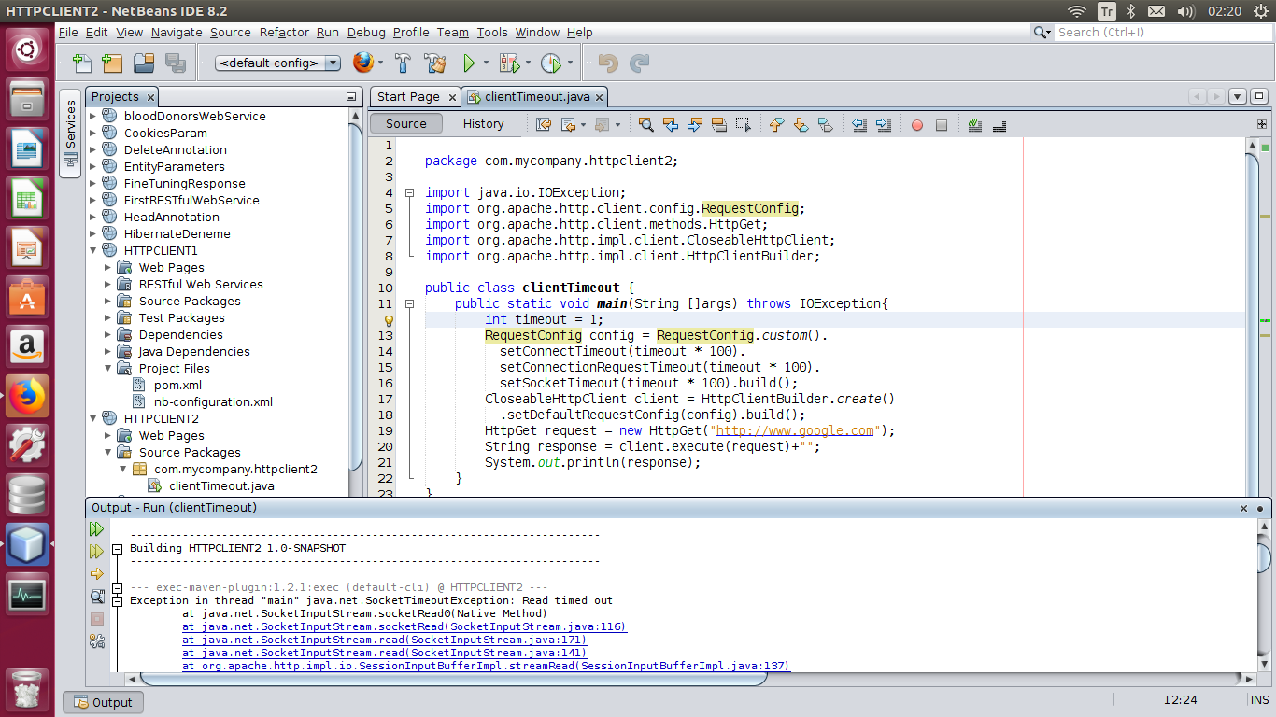1276x717 pixels.
Task: Click the SocketInputStream.java:116 stack trace link
Action: (404, 627)
